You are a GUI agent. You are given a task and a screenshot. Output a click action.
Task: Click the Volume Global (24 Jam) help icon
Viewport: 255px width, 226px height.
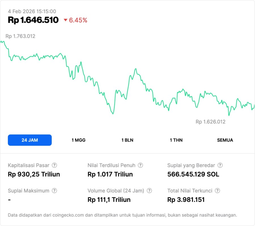point(149,191)
